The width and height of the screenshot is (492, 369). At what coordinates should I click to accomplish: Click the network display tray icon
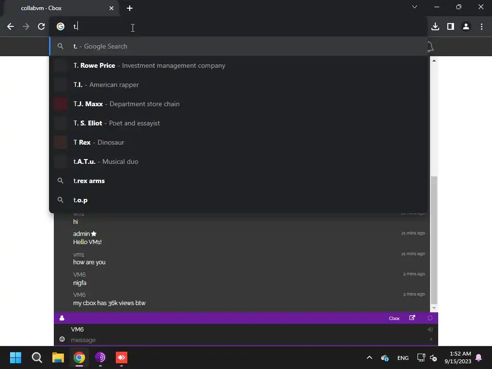point(421,357)
